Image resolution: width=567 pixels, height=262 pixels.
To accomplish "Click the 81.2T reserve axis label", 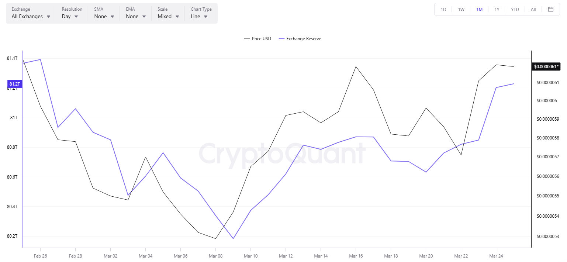I will pos(15,84).
